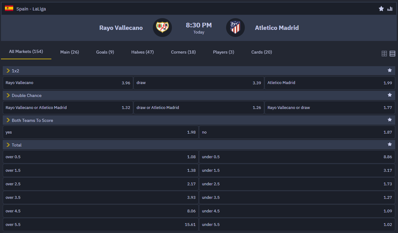The image size is (398, 233).
Task: Click the Rayo Vallecano team name header
Action: (121, 28)
